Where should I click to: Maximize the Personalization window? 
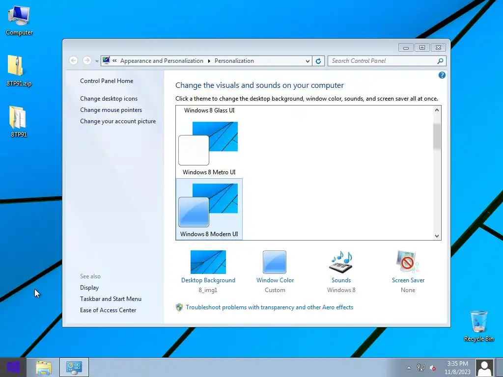pos(422,48)
